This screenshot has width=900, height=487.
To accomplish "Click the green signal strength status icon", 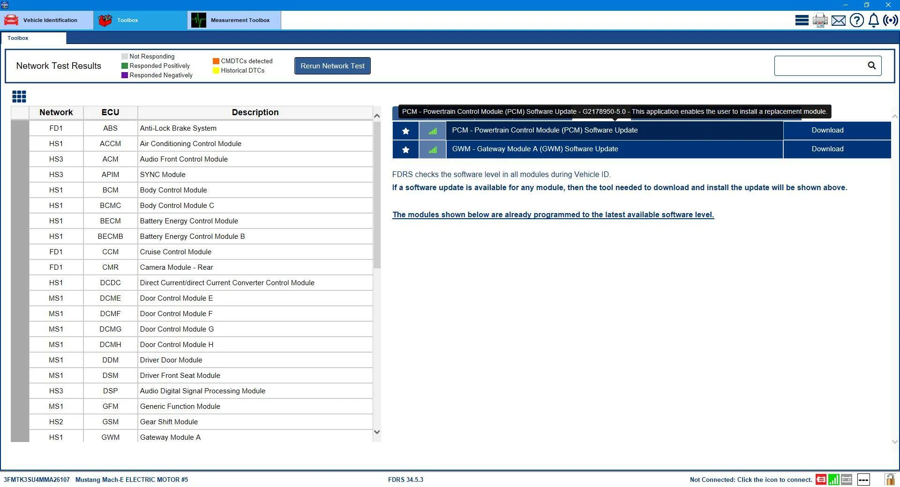I will tap(833, 480).
